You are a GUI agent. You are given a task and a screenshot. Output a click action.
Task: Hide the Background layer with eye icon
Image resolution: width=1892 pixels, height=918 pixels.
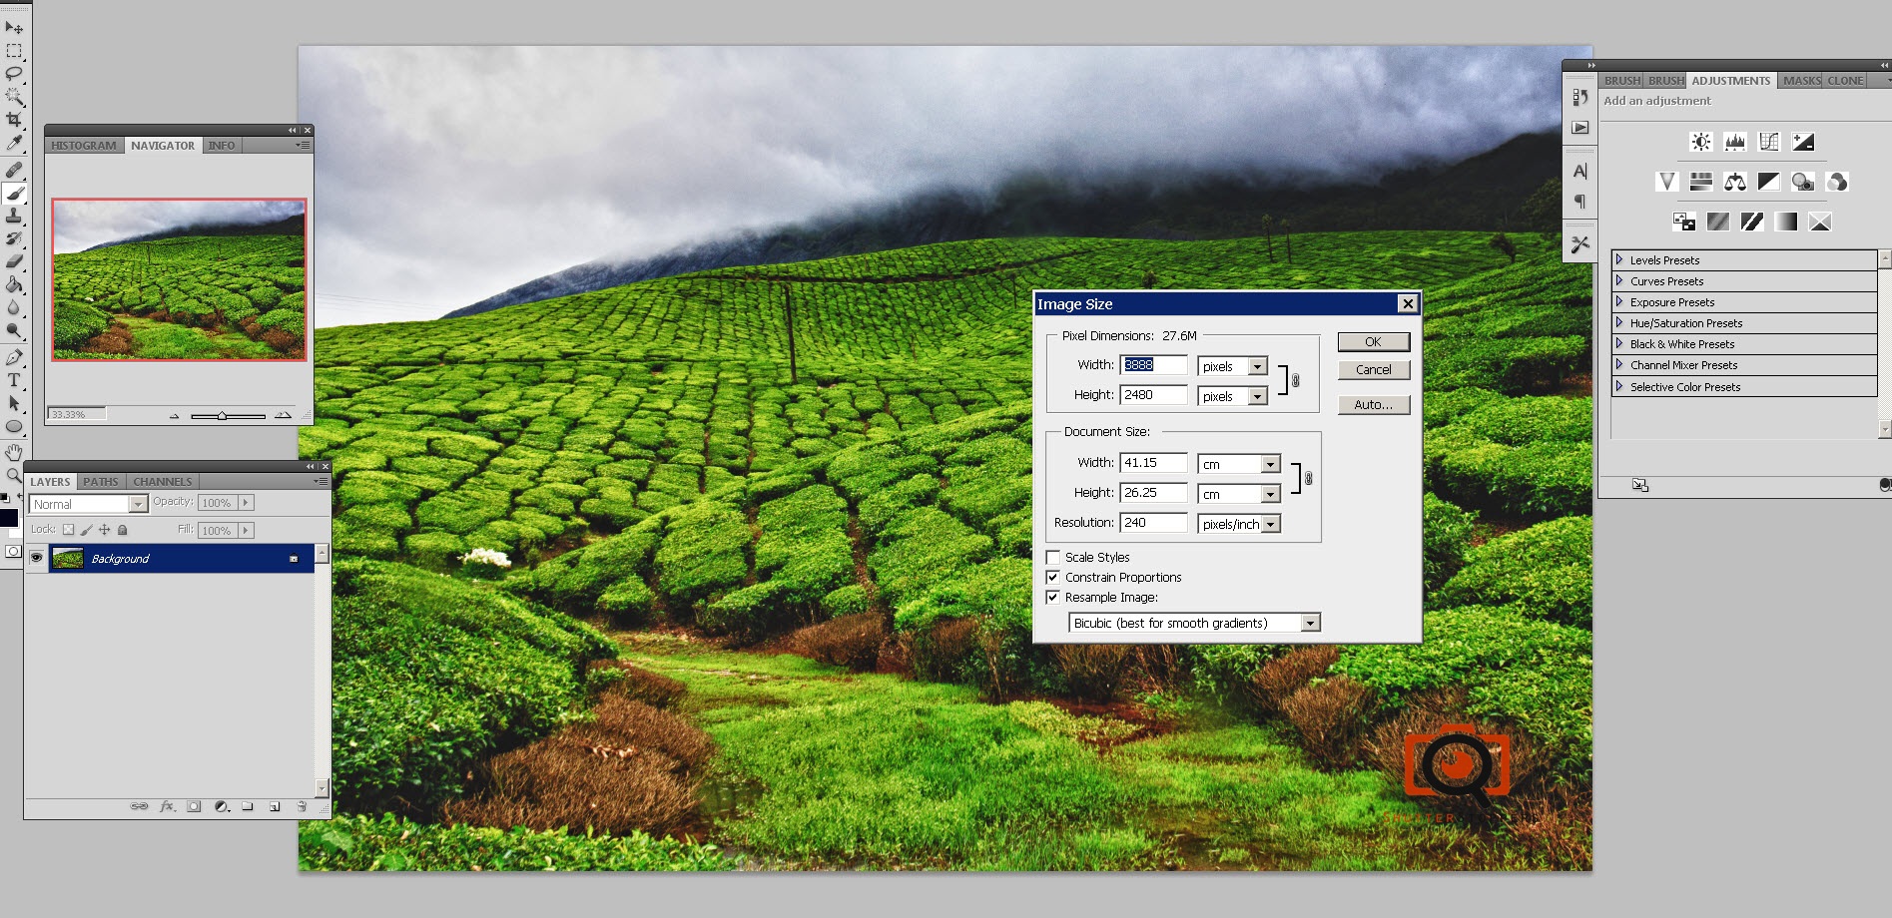37,558
